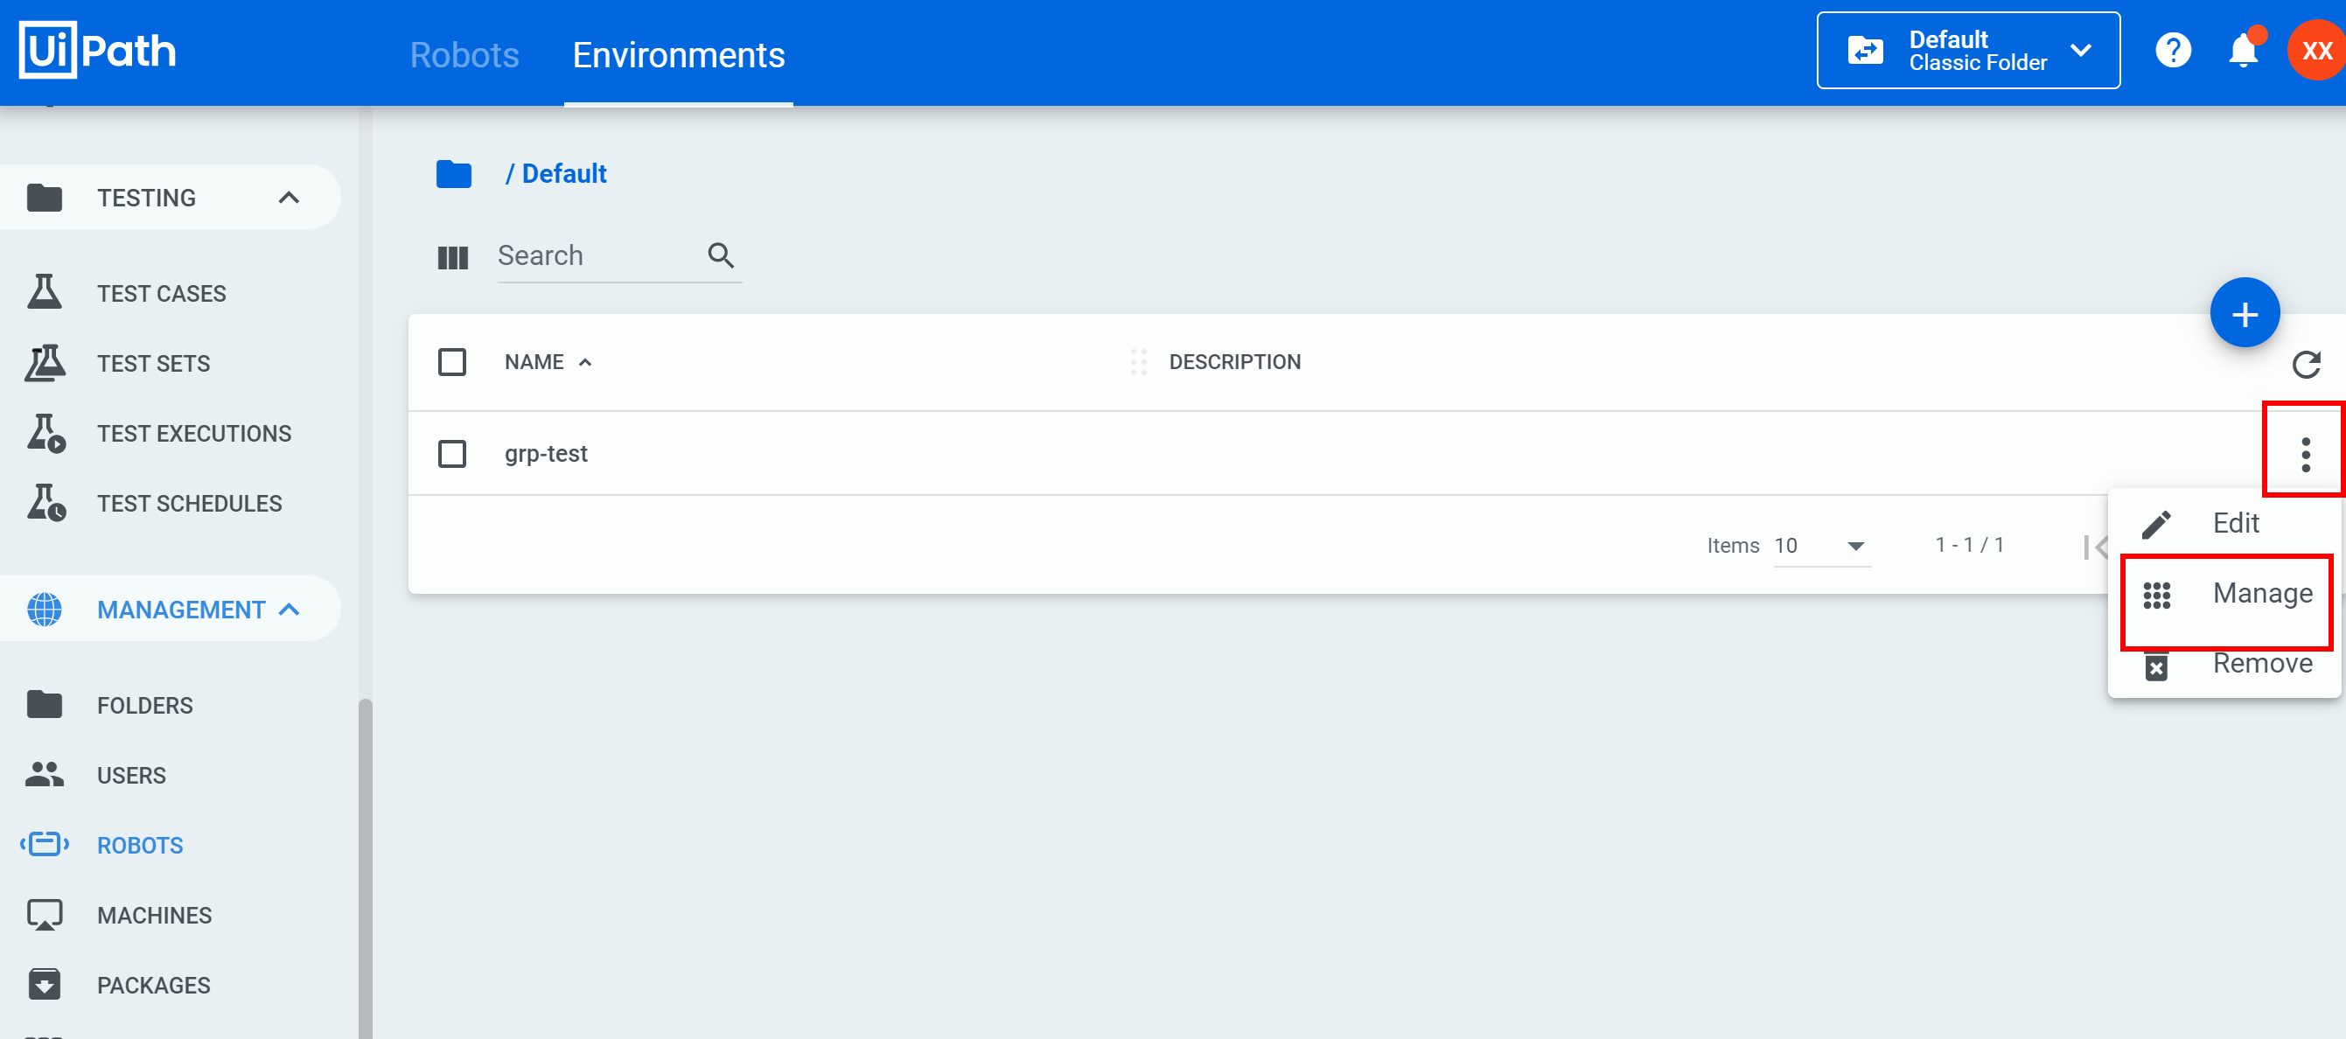Click the search magnifier icon

(721, 255)
